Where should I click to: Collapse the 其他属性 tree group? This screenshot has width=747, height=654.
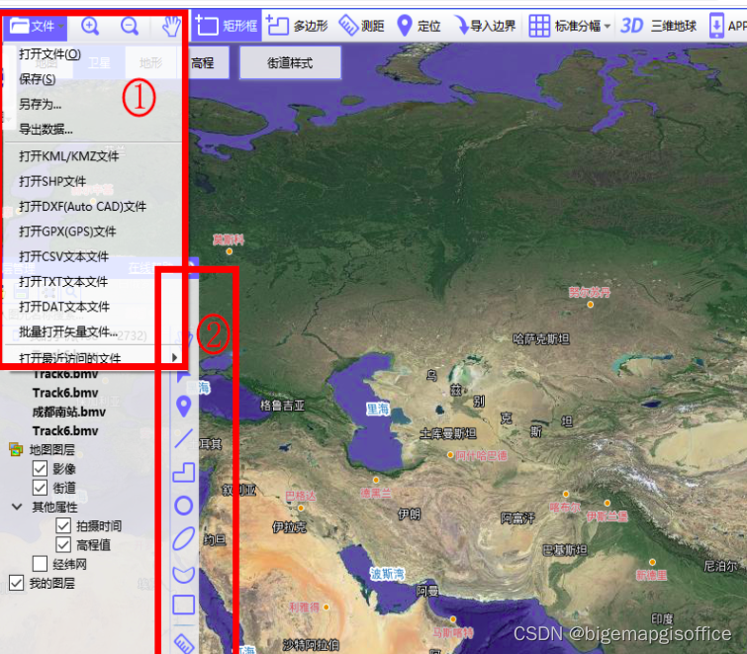click(17, 507)
